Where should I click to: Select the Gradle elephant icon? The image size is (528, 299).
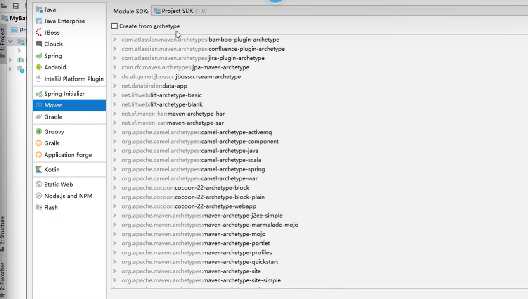pos(39,117)
